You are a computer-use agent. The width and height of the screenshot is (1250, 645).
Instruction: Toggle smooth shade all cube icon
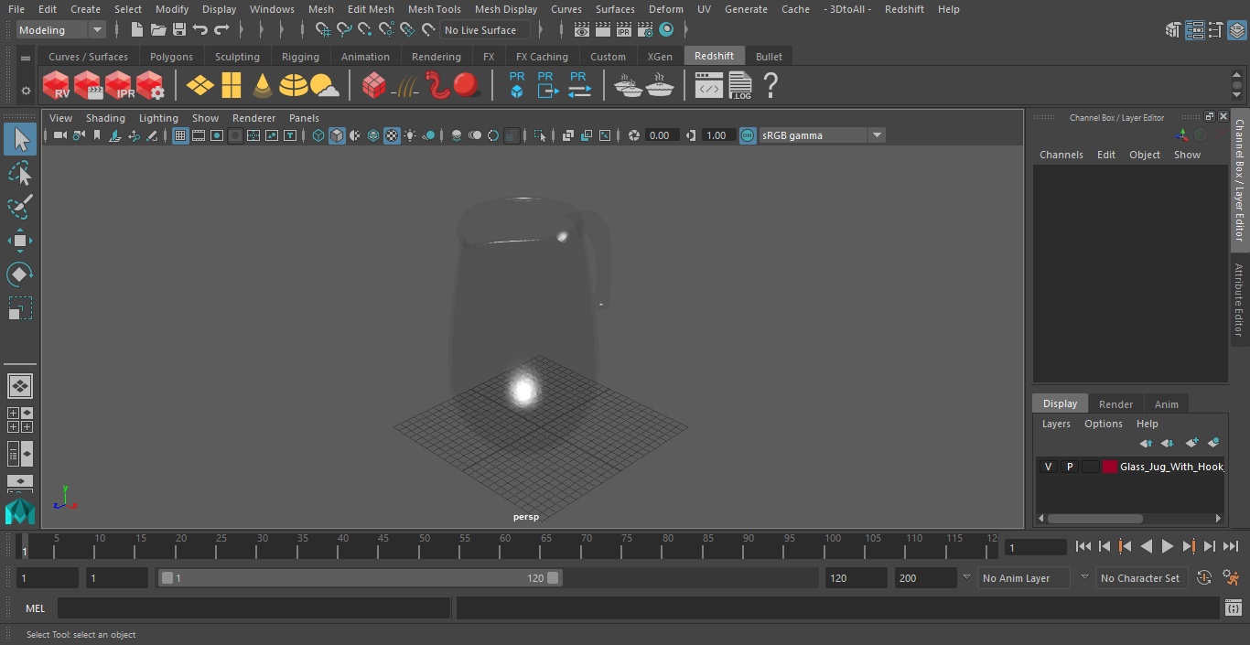coord(337,135)
